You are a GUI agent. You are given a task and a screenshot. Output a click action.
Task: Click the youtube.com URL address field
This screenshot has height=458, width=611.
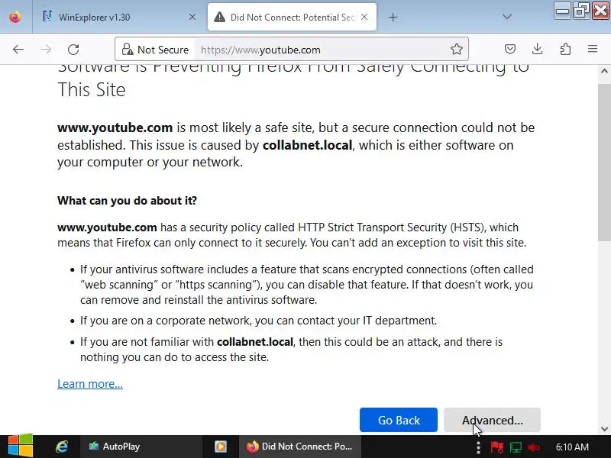[321, 50]
